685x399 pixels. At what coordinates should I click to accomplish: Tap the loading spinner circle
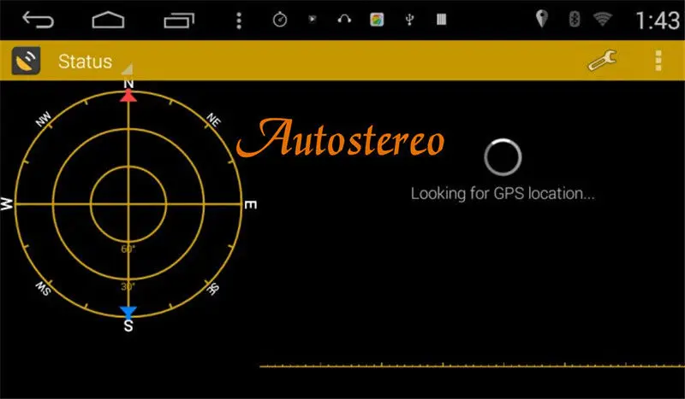tap(503, 157)
